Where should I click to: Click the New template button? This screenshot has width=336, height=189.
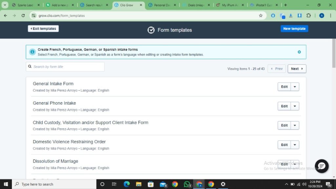294,29
